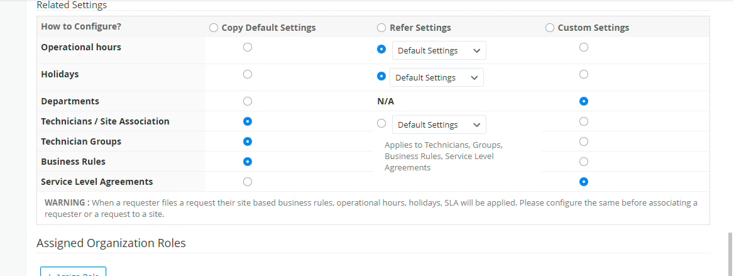Set Business Rules to custom settings
Image resolution: width=734 pixels, height=276 pixels.
(584, 162)
